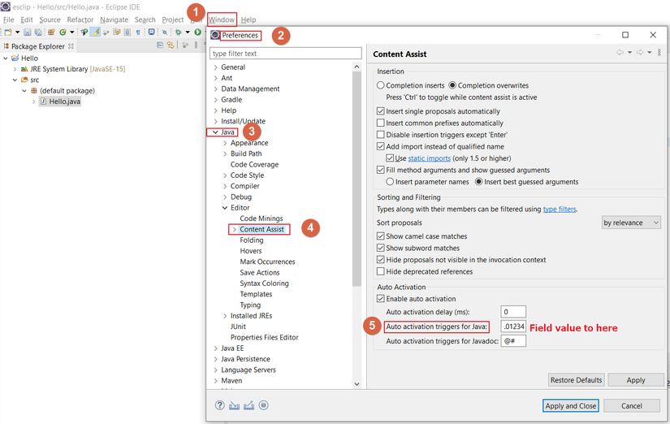Enable Disable insertion triggers except Enter
The height and width of the screenshot is (424, 670).
[x=381, y=135]
